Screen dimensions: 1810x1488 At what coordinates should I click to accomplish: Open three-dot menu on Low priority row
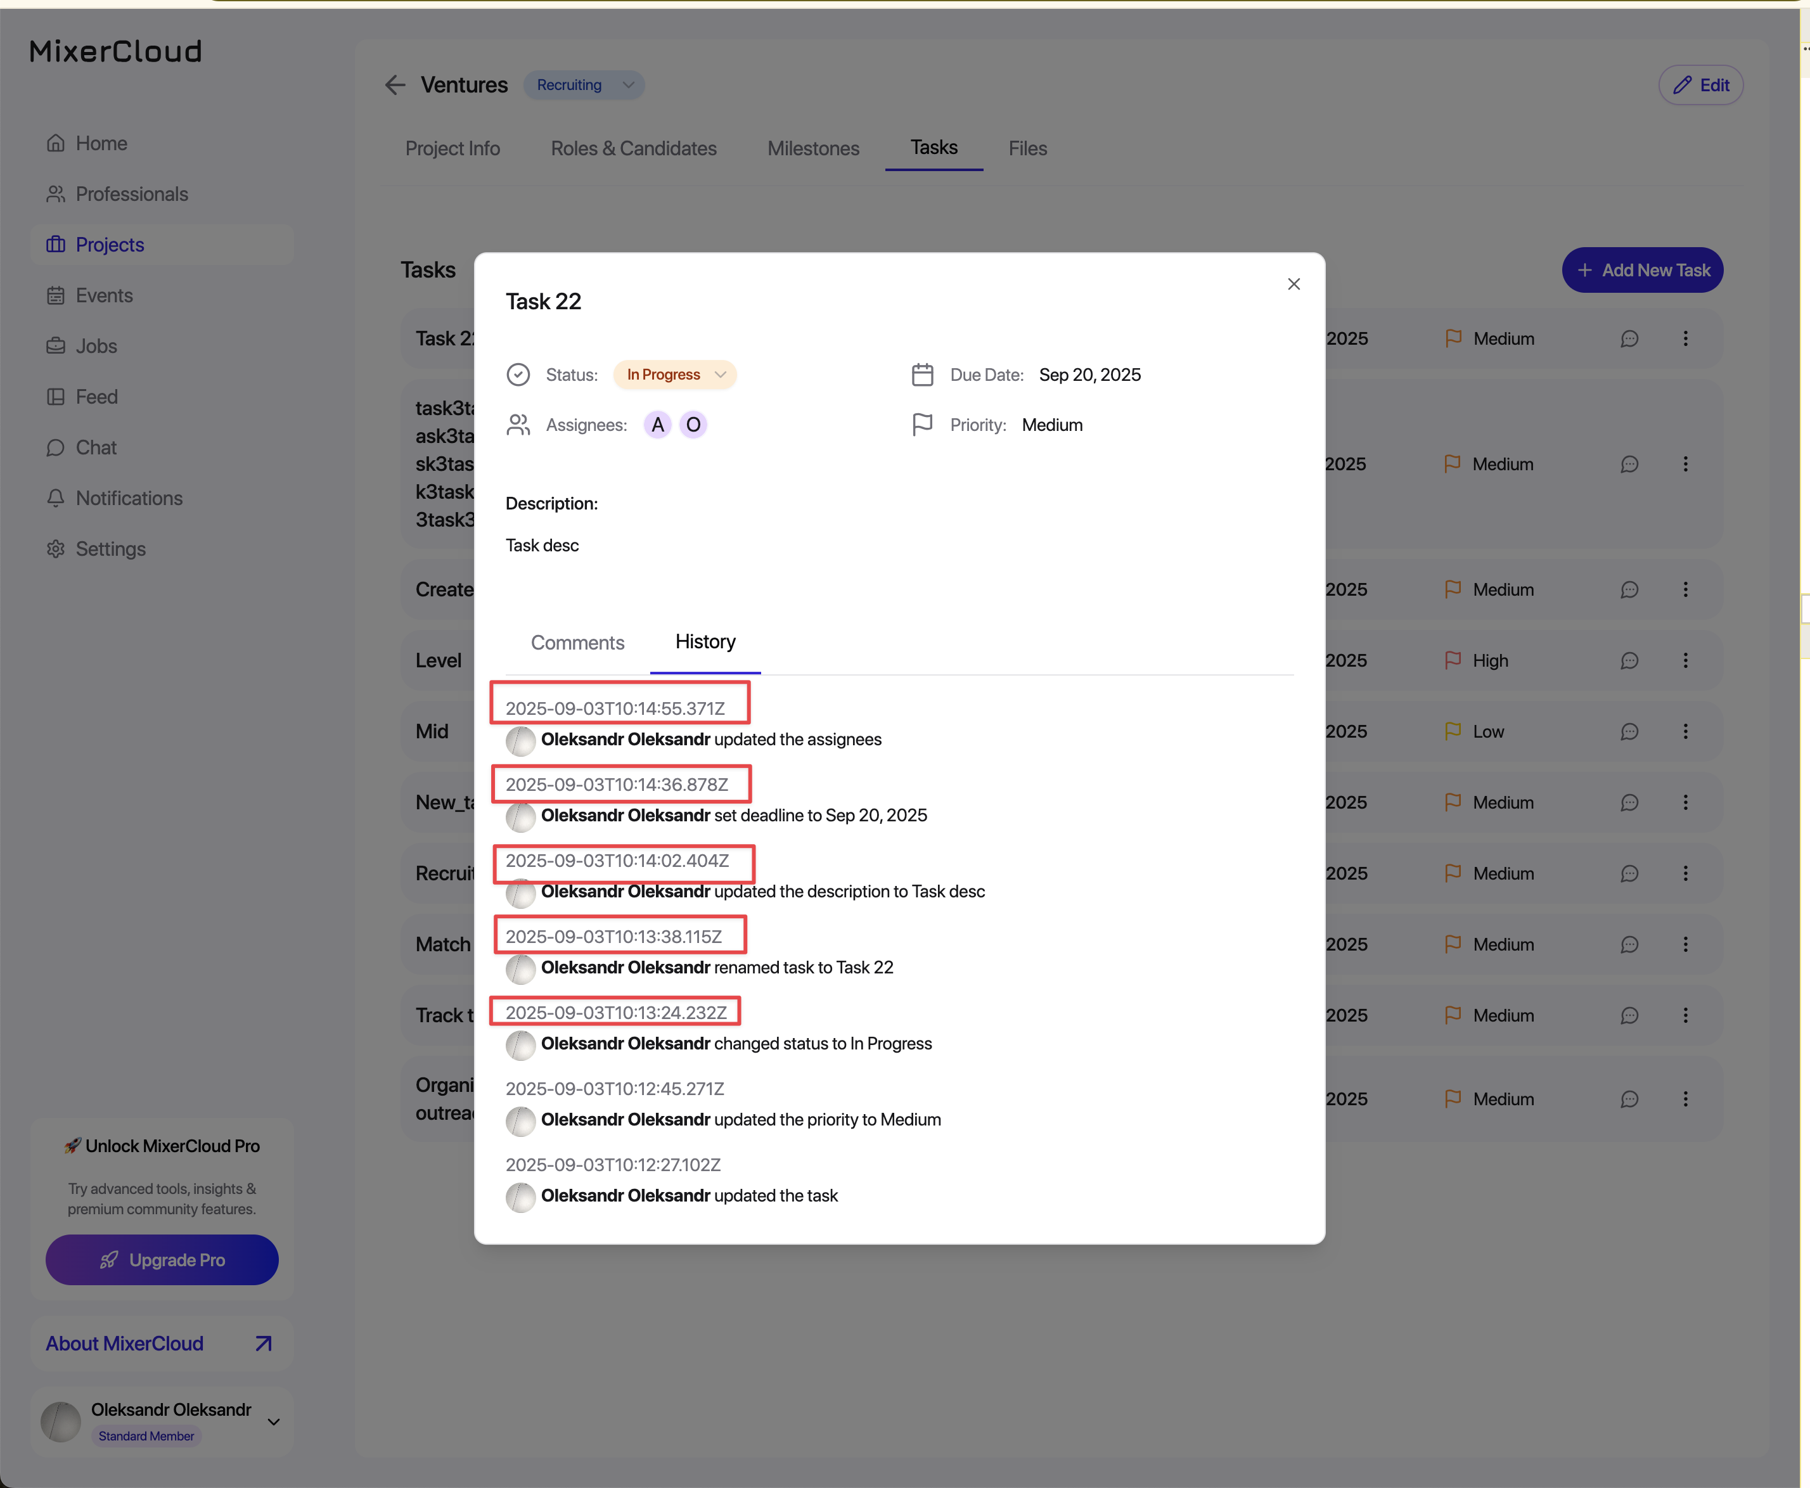(1685, 731)
